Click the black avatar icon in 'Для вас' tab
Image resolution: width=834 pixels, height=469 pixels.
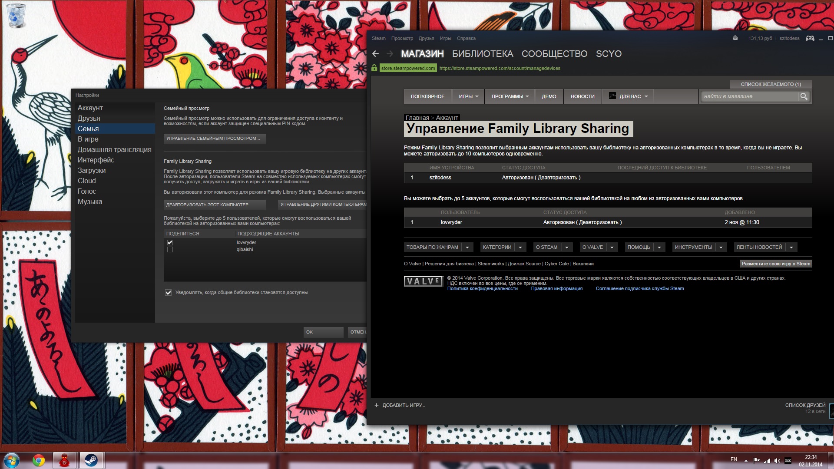tap(612, 96)
